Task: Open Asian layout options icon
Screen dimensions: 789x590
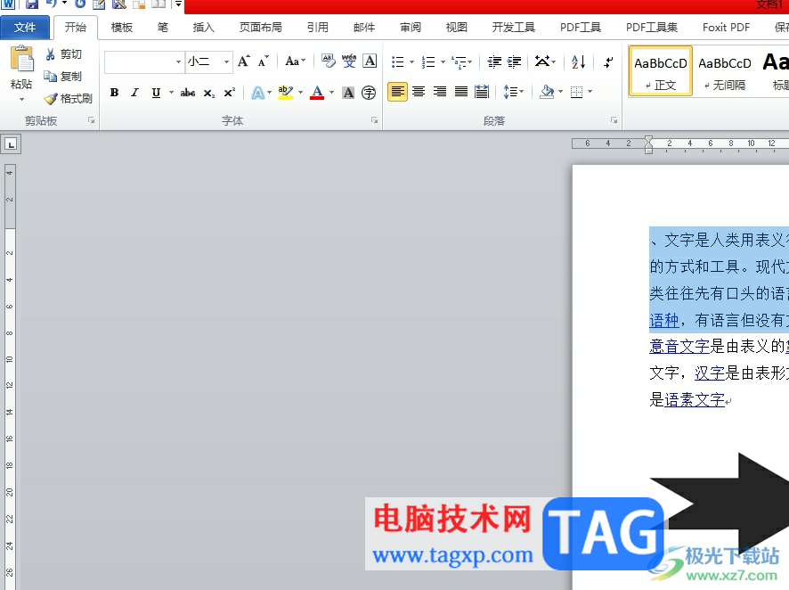Action: [x=542, y=61]
